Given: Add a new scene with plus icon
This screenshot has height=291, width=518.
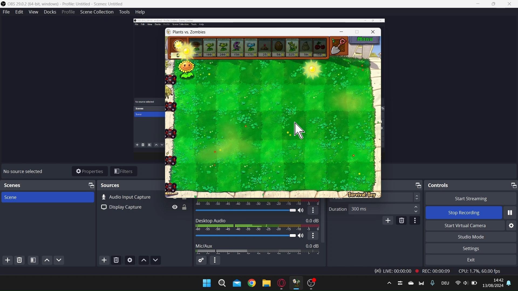Looking at the screenshot, I should [8, 260].
